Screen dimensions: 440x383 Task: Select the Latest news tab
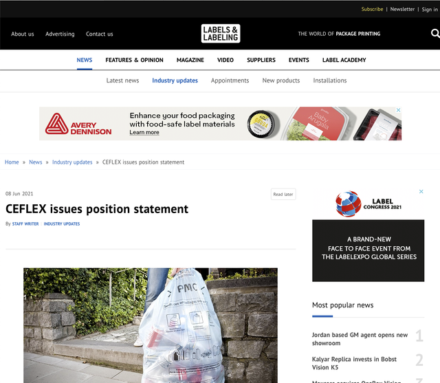coord(122,80)
